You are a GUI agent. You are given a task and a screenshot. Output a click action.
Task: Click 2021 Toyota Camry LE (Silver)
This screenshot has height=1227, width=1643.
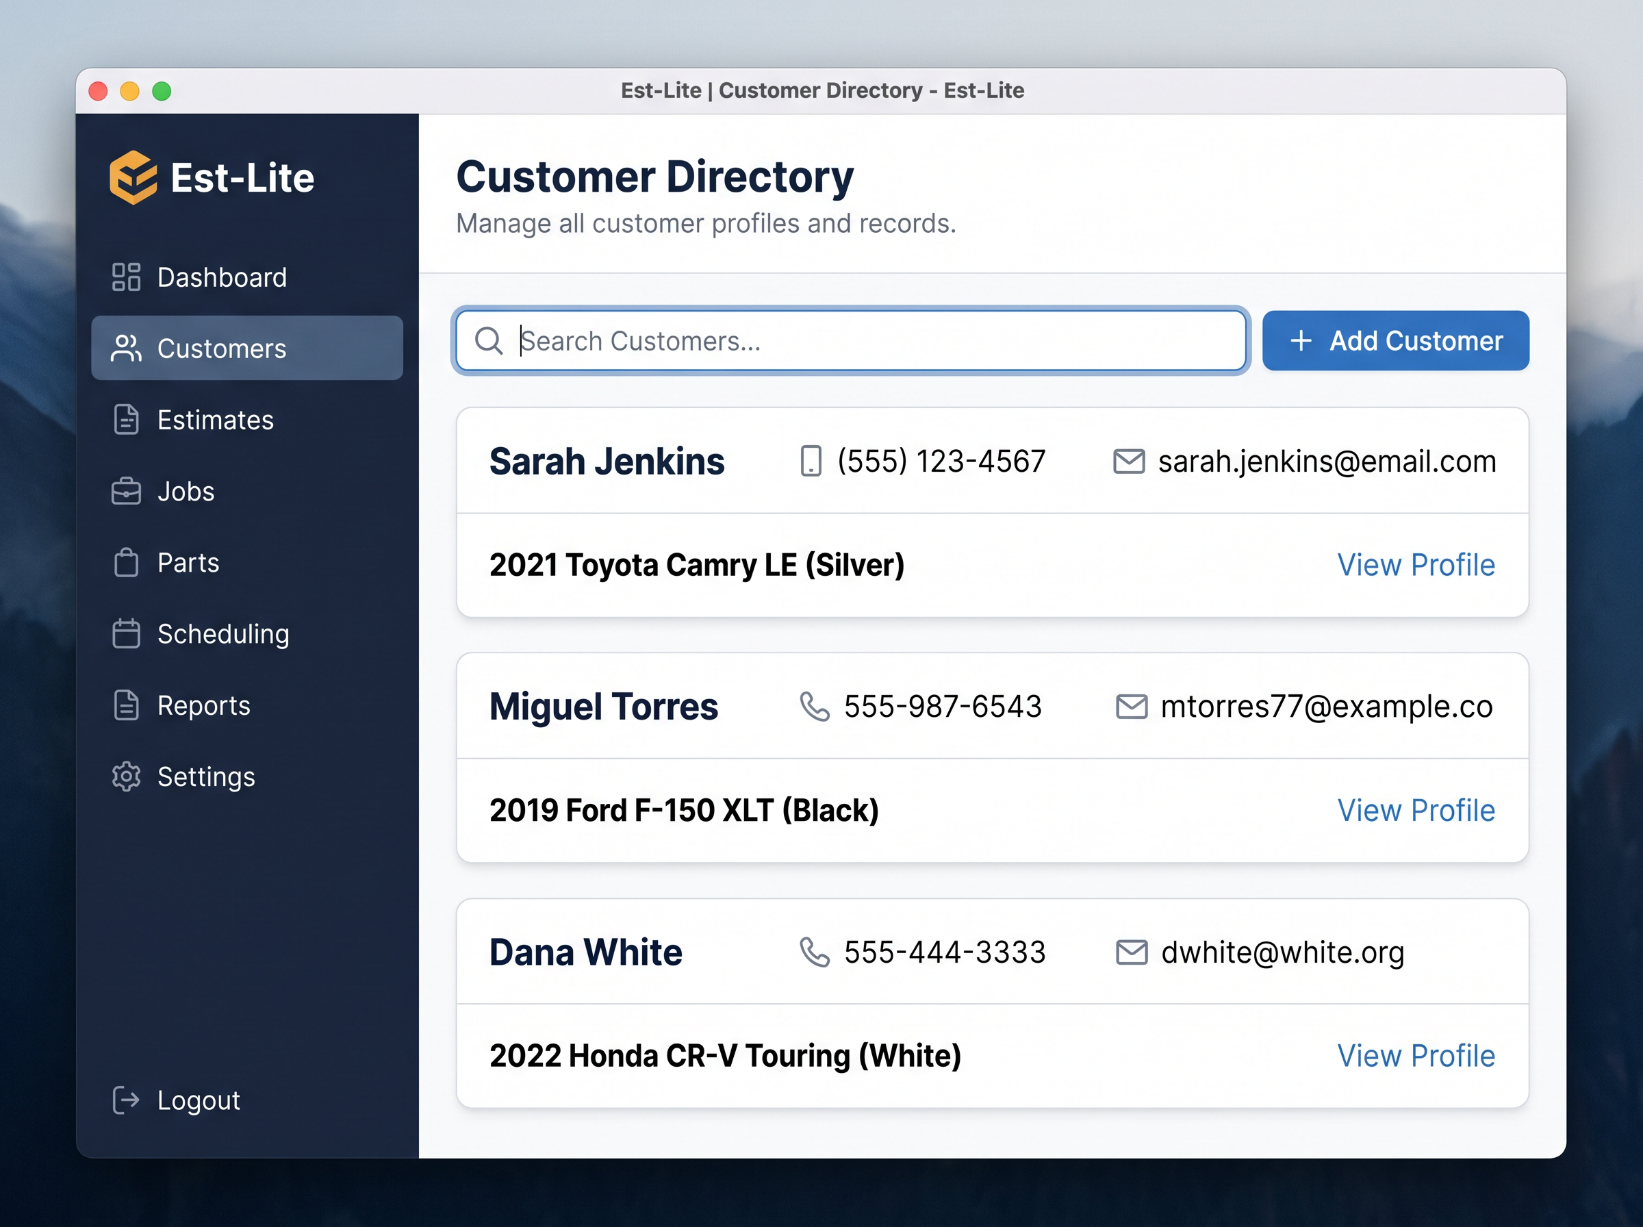click(x=696, y=565)
